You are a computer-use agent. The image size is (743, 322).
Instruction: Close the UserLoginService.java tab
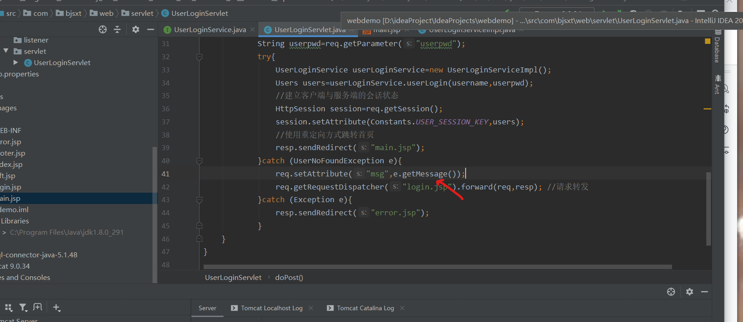coord(252,29)
